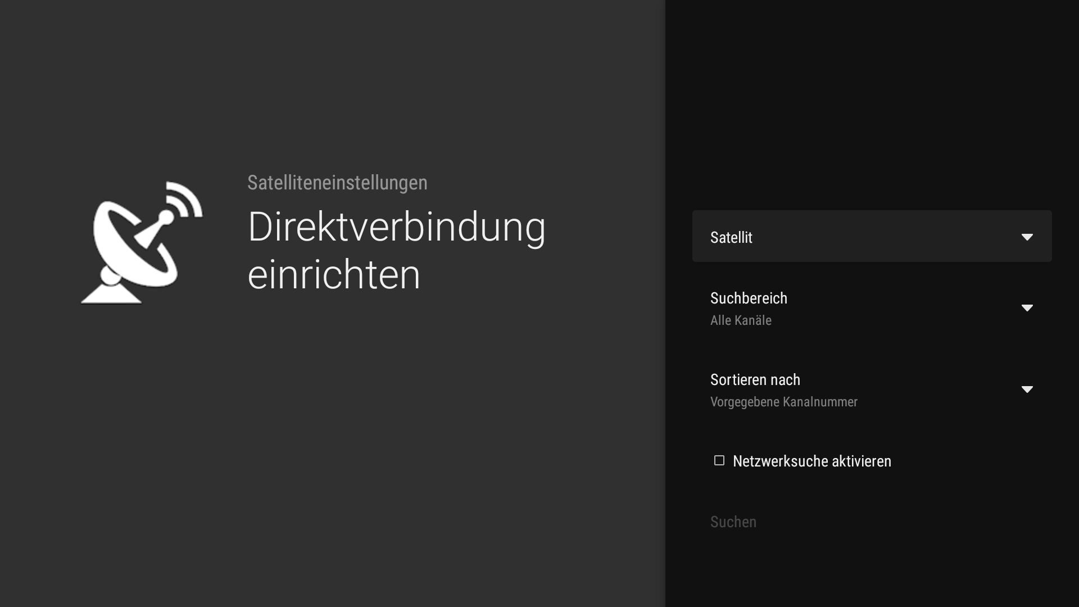Tick the Netzwerksuche aktivieren checkbox

719,461
